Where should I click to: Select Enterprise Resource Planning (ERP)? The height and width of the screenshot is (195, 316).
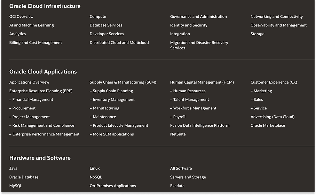(x=41, y=91)
